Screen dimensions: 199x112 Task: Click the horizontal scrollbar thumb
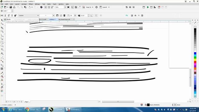(x=118, y=102)
